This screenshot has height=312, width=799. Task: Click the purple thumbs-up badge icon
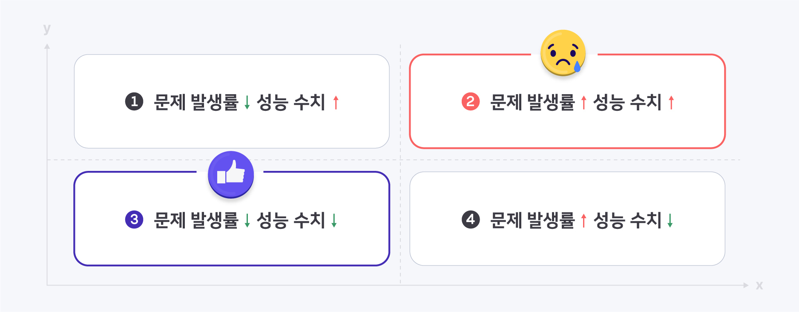click(231, 174)
